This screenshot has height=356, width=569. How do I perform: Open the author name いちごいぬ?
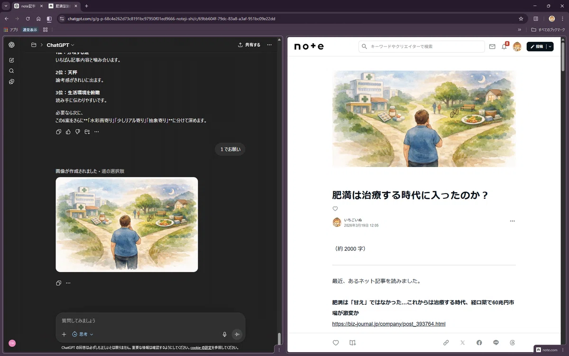click(x=353, y=220)
